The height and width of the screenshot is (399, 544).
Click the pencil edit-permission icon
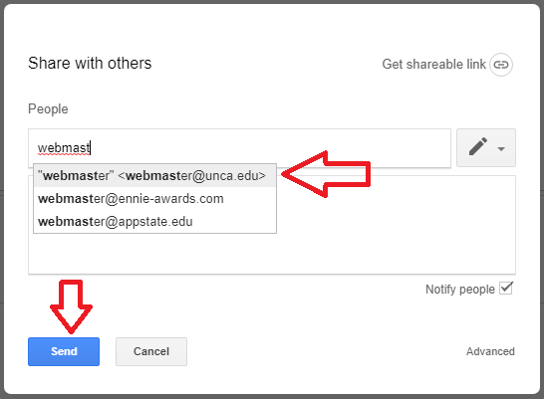pyautogui.click(x=478, y=147)
